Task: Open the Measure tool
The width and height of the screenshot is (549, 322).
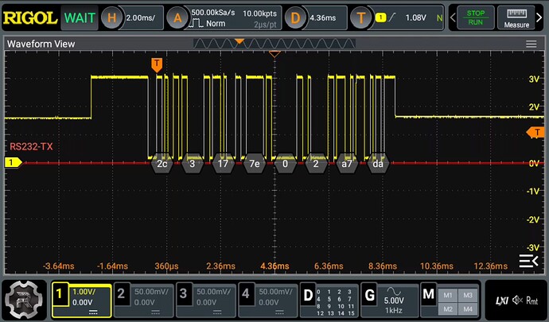Action: tap(516, 17)
